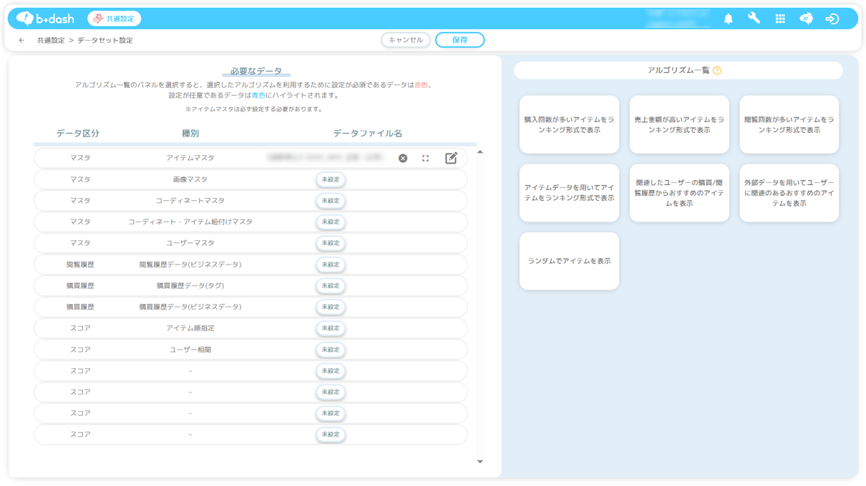Click the cloud mascot help icon
Viewport: 866px width, 486px height.
(806, 19)
